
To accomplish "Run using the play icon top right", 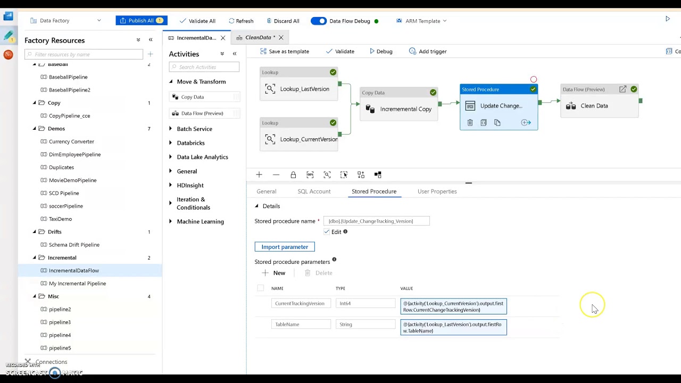I will [668, 19].
